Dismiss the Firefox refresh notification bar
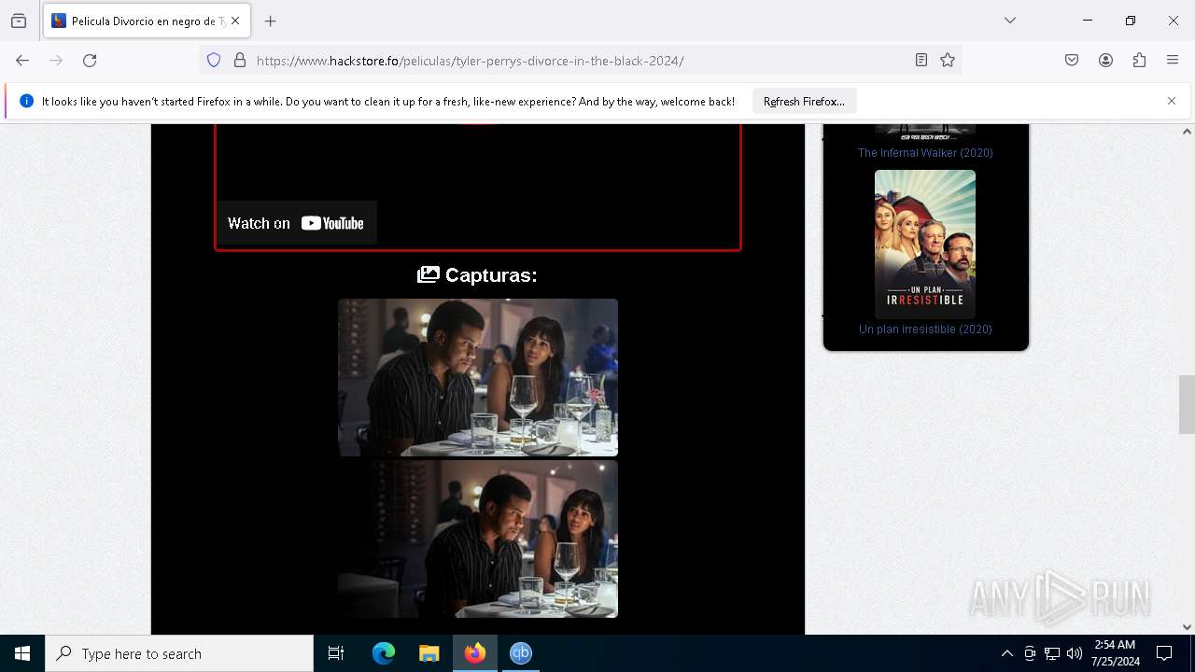This screenshot has width=1195, height=672. [x=1172, y=101]
